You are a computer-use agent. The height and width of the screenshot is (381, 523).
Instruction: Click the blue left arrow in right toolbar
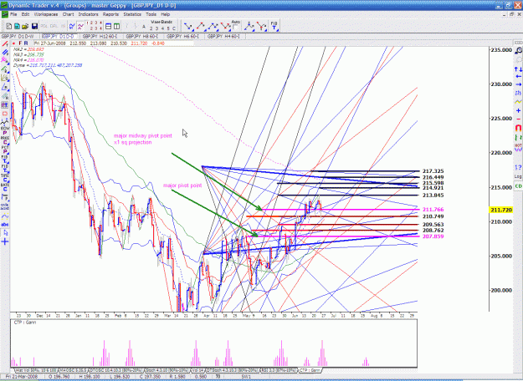click(x=518, y=77)
